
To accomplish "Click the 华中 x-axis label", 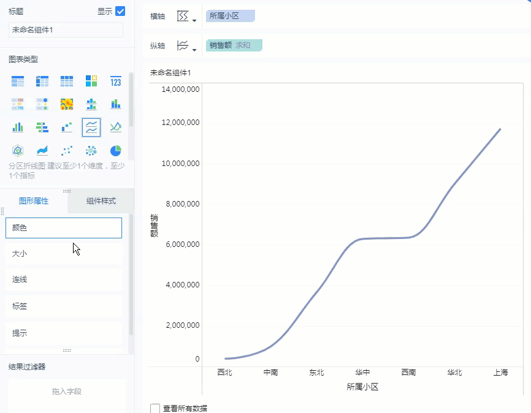I will [x=363, y=373].
